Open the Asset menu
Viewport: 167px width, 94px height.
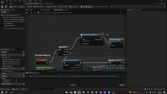tap(15, 1)
